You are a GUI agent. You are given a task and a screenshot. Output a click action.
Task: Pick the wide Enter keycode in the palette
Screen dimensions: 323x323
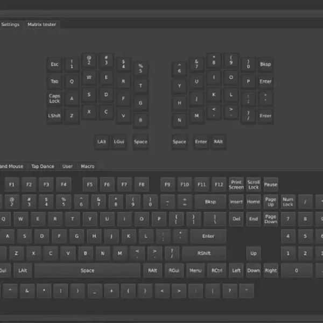[208, 236]
